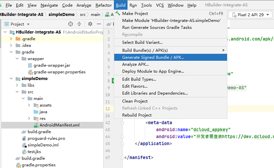Choose Rebuild Project

[x=170, y=115]
